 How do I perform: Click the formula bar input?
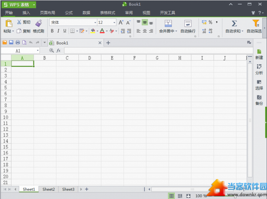coord(158,51)
